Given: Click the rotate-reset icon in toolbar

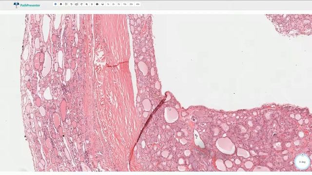Looking at the screenshot, I should coord(77,4).
